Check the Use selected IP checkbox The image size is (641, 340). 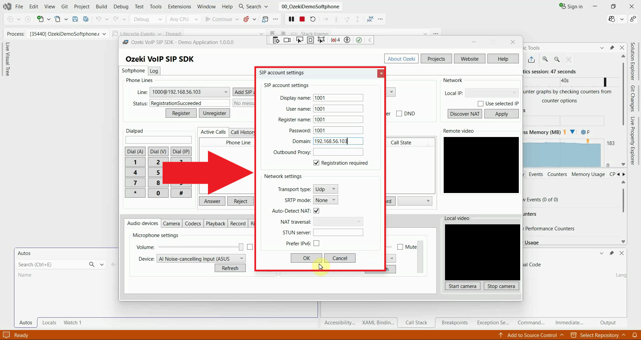click(481, 104)
